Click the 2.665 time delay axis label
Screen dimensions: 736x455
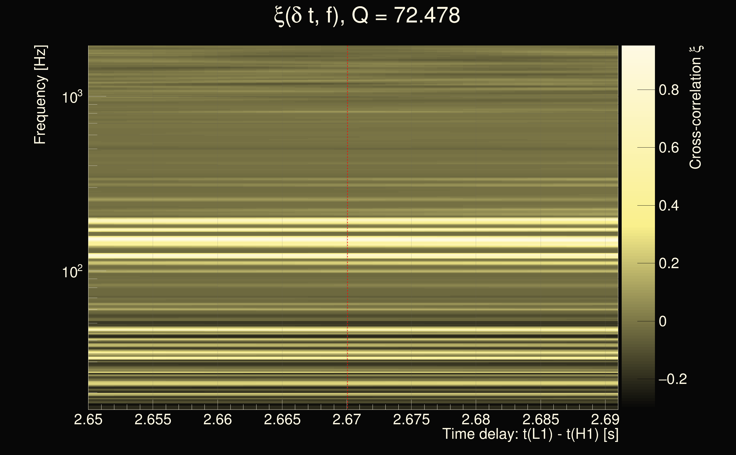282,419
